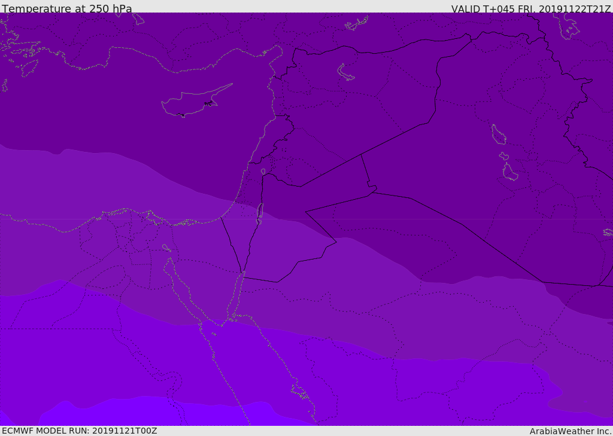
Task: Click the 'ECMWF MODEL RUN: 20191121T00Z' footer text
Action: click(x=80, y=431)
